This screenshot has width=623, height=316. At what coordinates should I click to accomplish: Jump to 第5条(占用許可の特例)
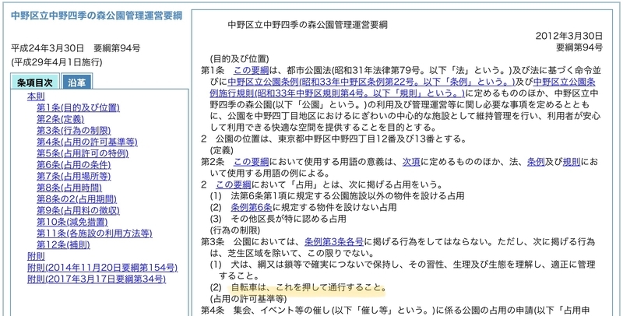tap(83, 153)
